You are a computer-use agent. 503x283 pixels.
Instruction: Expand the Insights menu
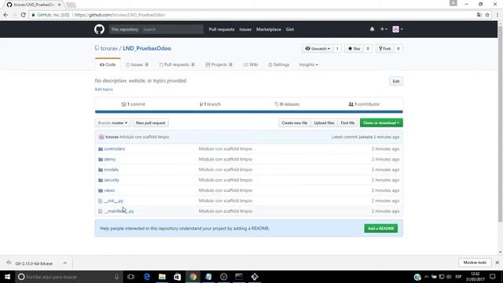308,64
